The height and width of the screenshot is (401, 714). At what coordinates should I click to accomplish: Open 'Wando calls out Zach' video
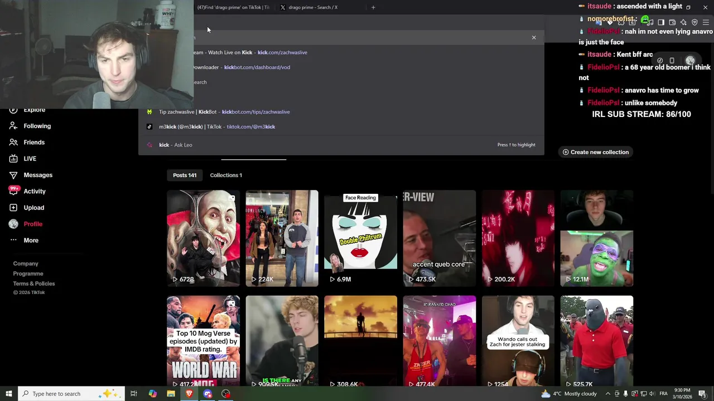tap(518, 342)
